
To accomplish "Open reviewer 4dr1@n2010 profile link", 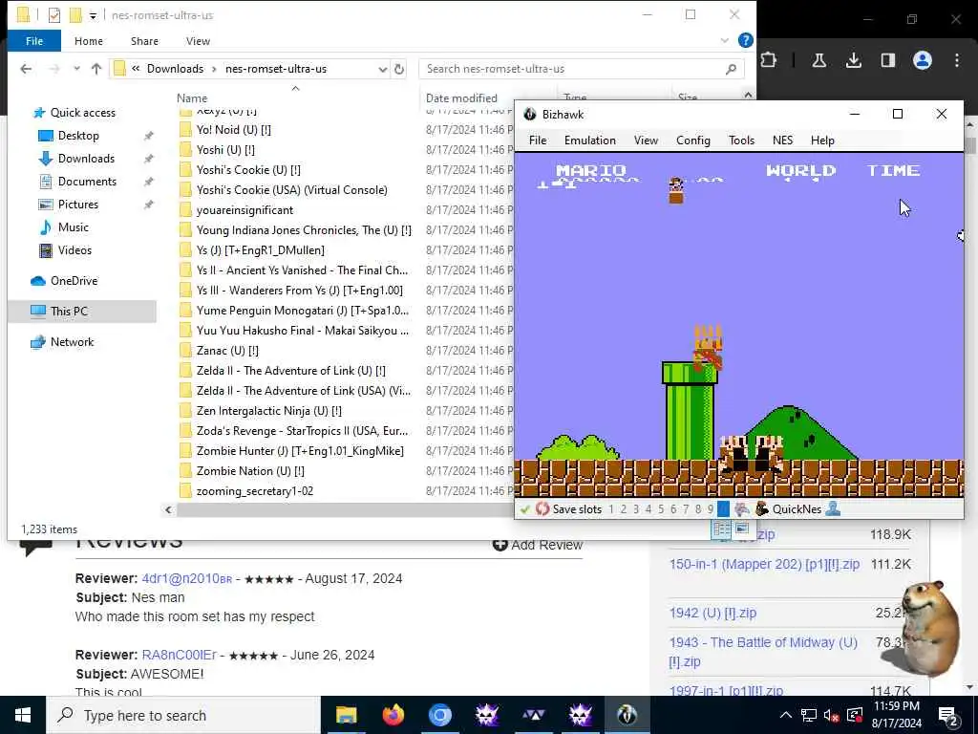I will tap(186, 578).
